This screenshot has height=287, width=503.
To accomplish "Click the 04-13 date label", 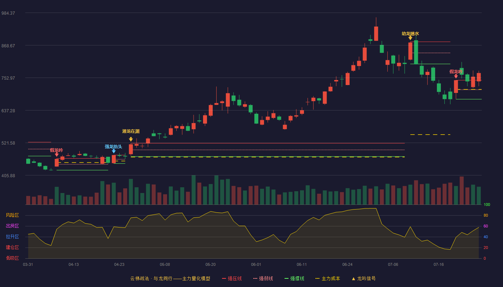I will pos(74,264).
